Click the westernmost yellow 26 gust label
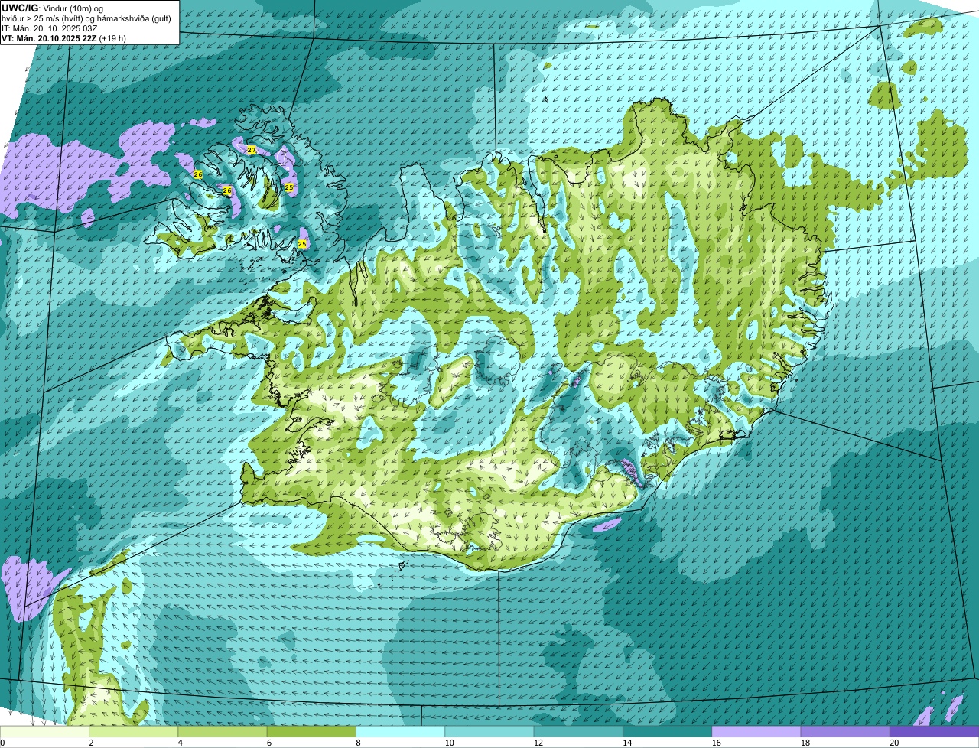The image size is (979, 748). 198,174
